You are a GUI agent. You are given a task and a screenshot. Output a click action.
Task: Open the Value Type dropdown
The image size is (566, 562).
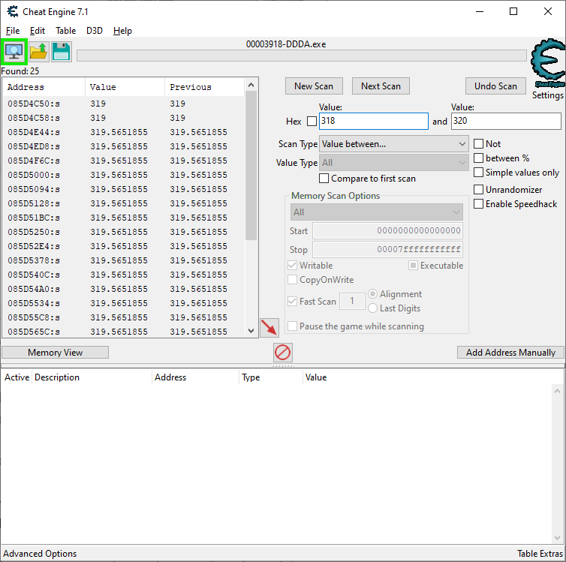pos(394,163)
